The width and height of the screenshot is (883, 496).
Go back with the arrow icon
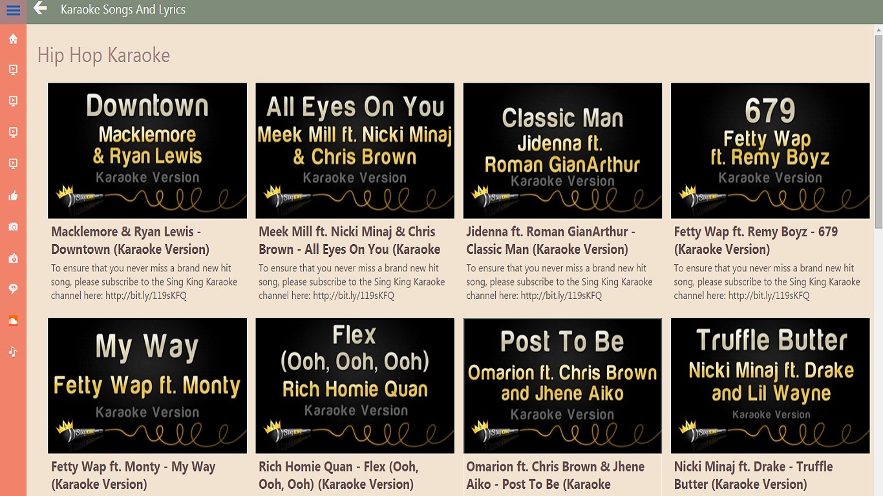pyautogui.click(x=40, y=8)
